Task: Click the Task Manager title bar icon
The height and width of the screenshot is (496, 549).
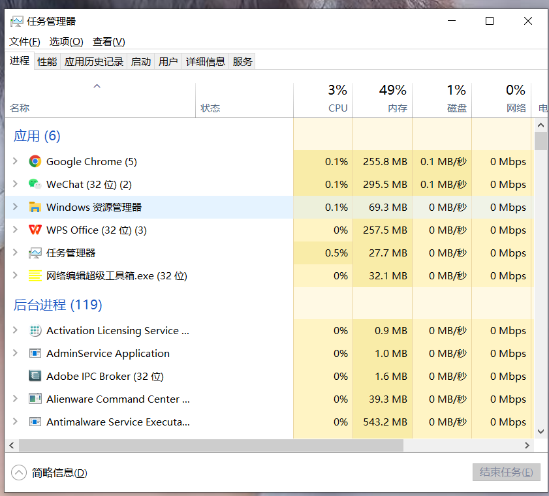Action: point(16,22)
